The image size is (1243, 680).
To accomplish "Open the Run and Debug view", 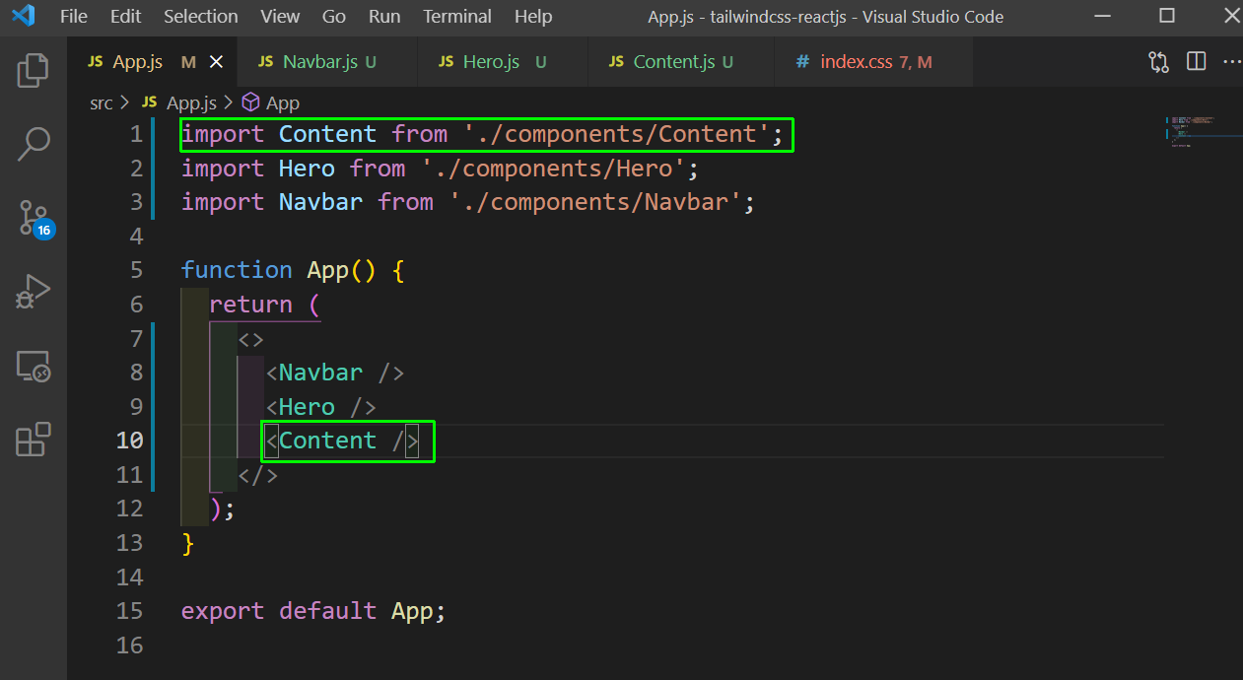I will 33,293.
